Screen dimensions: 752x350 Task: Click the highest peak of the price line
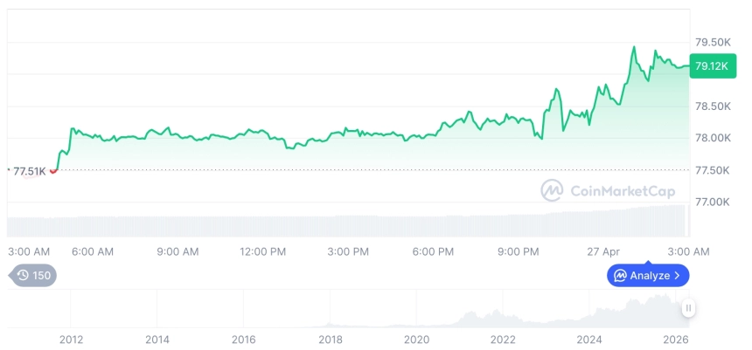[634, 47]
